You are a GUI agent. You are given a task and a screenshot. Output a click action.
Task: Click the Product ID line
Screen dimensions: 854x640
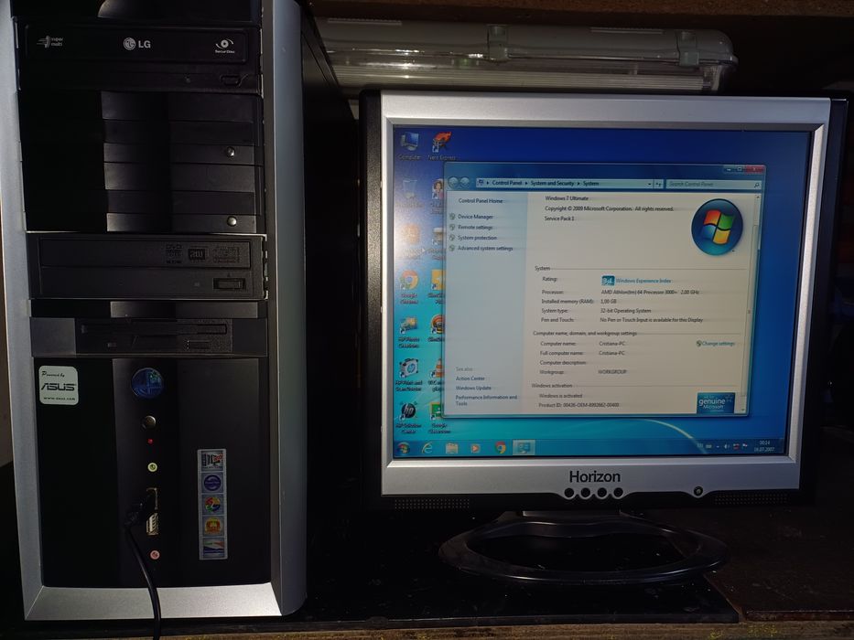click(x=578, y=405)
